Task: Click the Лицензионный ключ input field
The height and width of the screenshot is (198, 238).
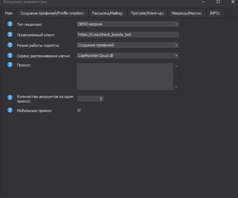Action: point(128,34)
